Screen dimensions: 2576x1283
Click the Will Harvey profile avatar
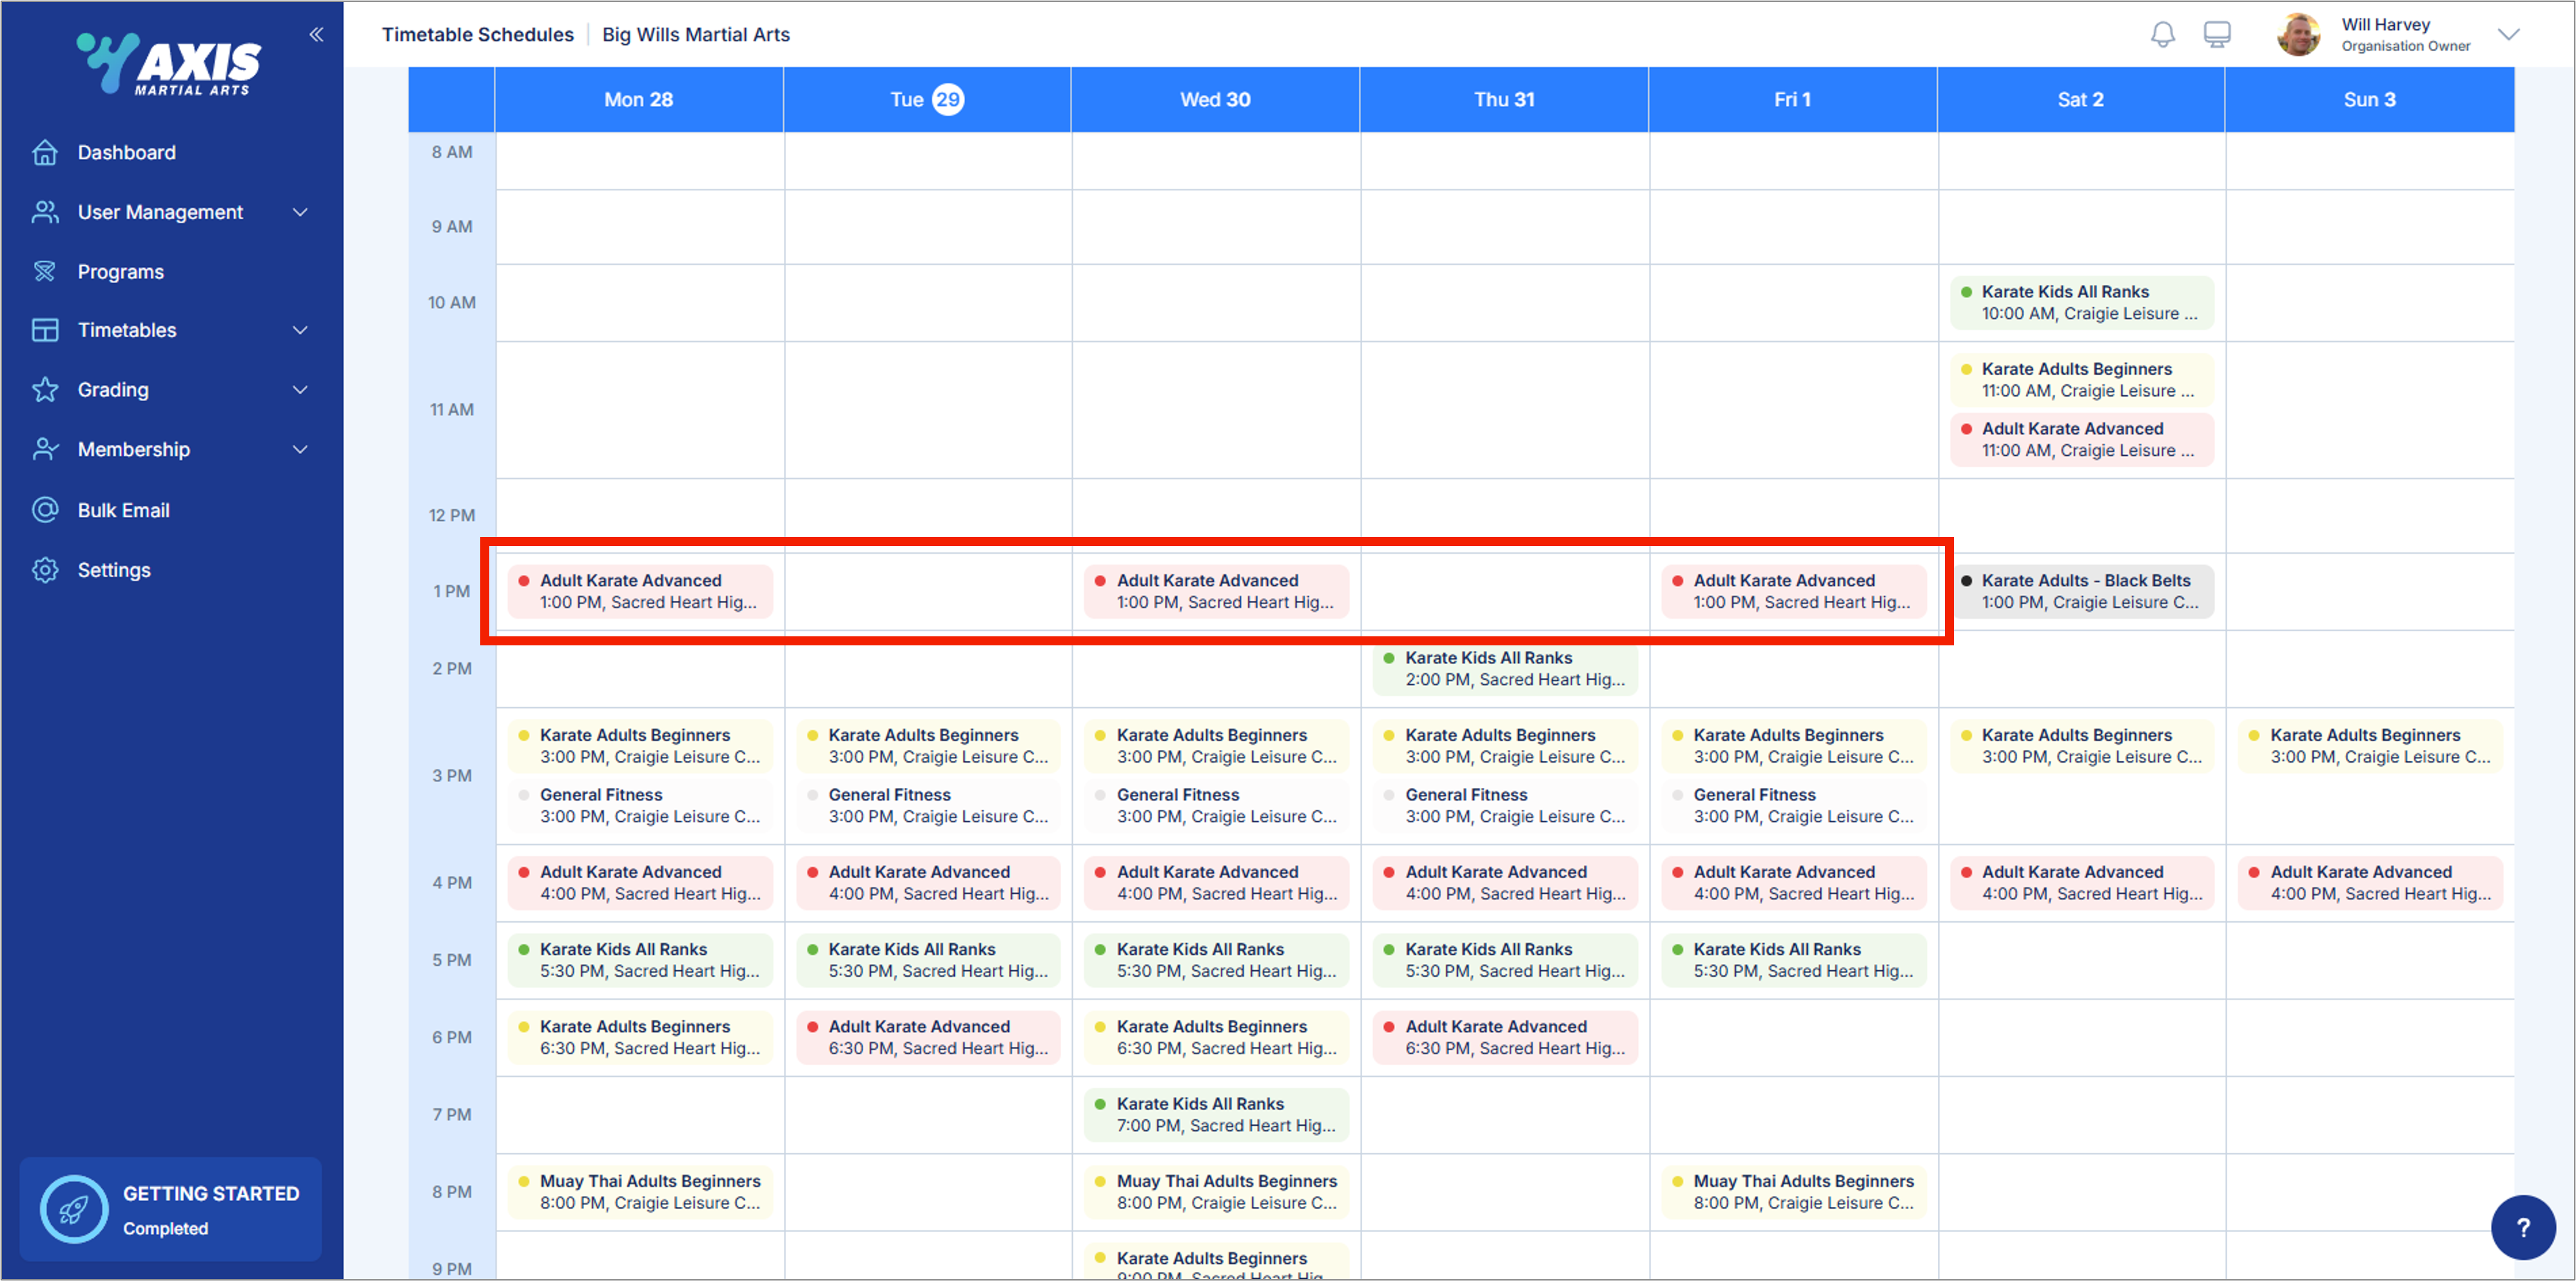click(x=2298, y=34)
